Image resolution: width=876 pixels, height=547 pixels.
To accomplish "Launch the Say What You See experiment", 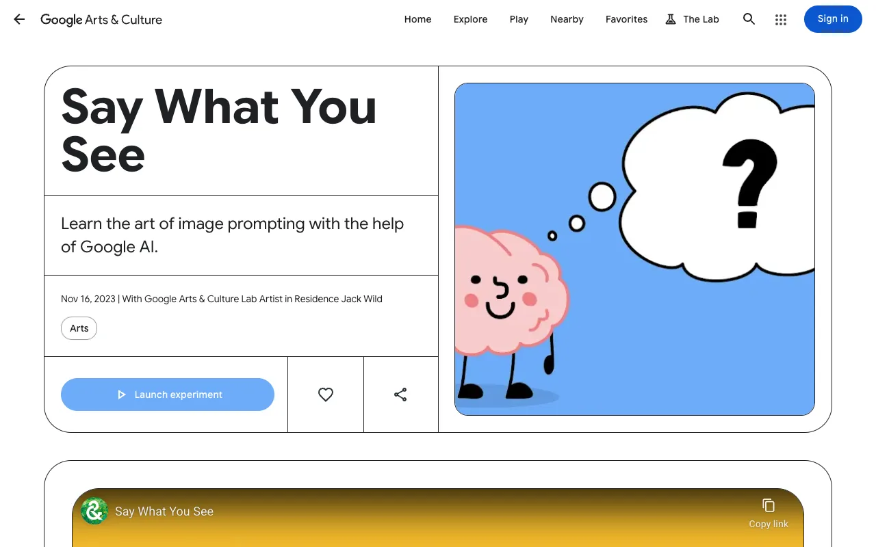I will [167, 395].
